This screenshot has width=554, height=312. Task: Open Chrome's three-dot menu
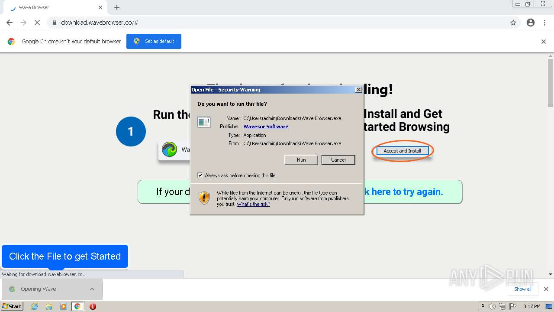click(x=545, y=23)
